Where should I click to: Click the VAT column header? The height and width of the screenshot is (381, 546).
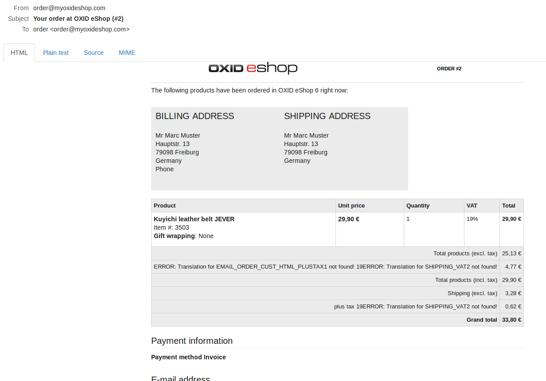tap(472, 205)
